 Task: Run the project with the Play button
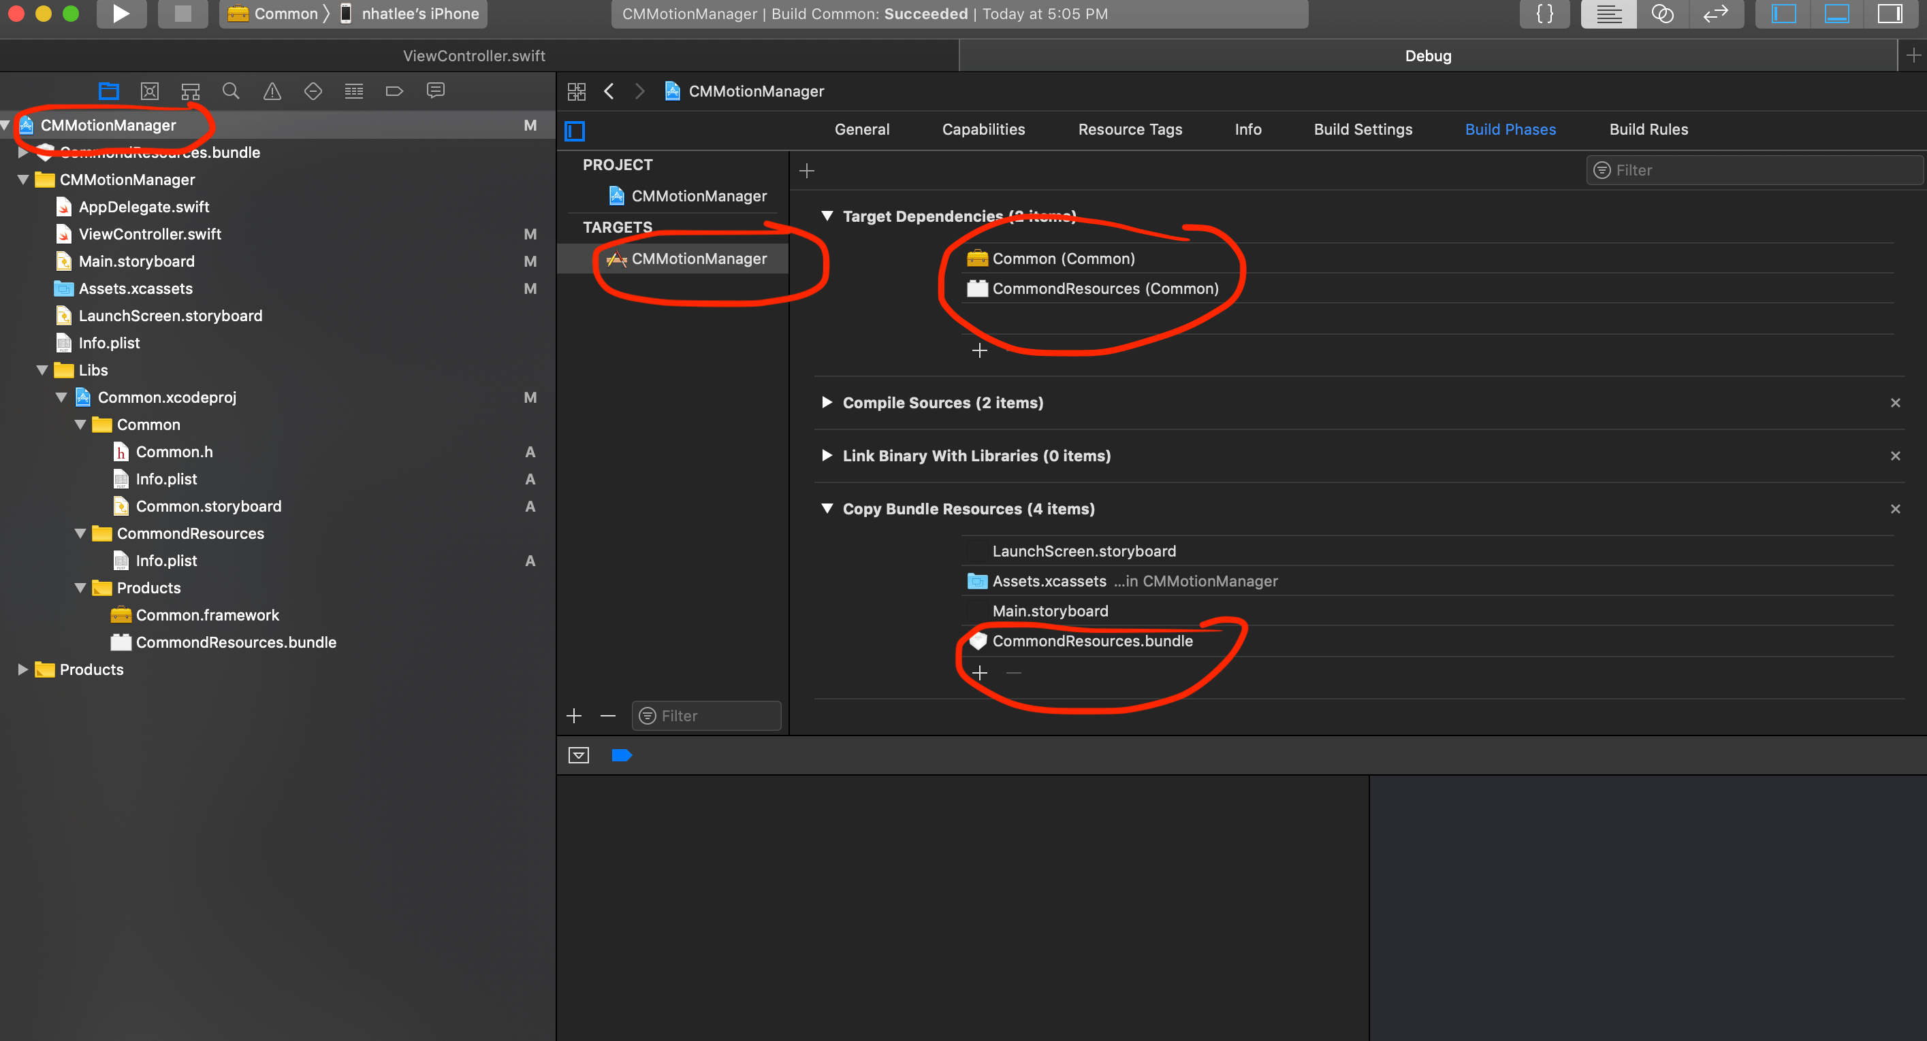pyautogui.click(x=121, y=14)
